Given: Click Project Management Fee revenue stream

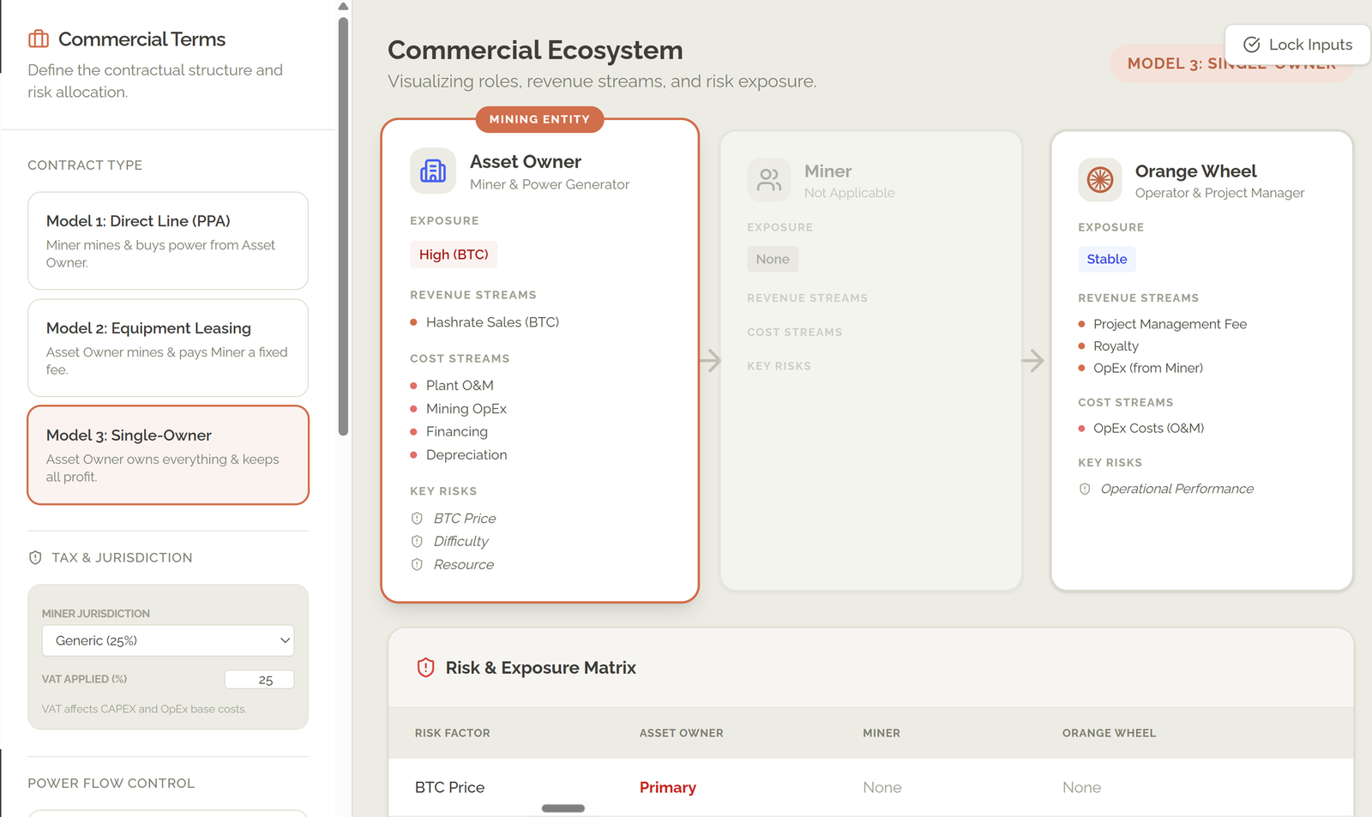Looking at the screenshot, I should [1170, 324].
